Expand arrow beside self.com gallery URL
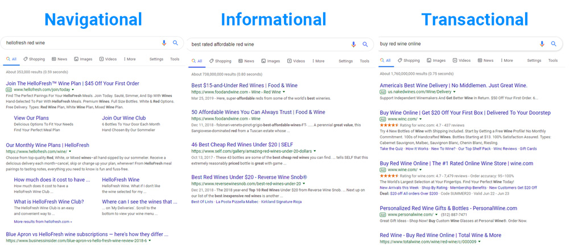The height and width of the screenshot is (245, 569). [315, 151]
